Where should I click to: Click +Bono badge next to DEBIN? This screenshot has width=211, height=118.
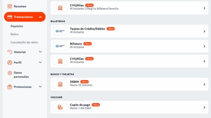point(84,82)
